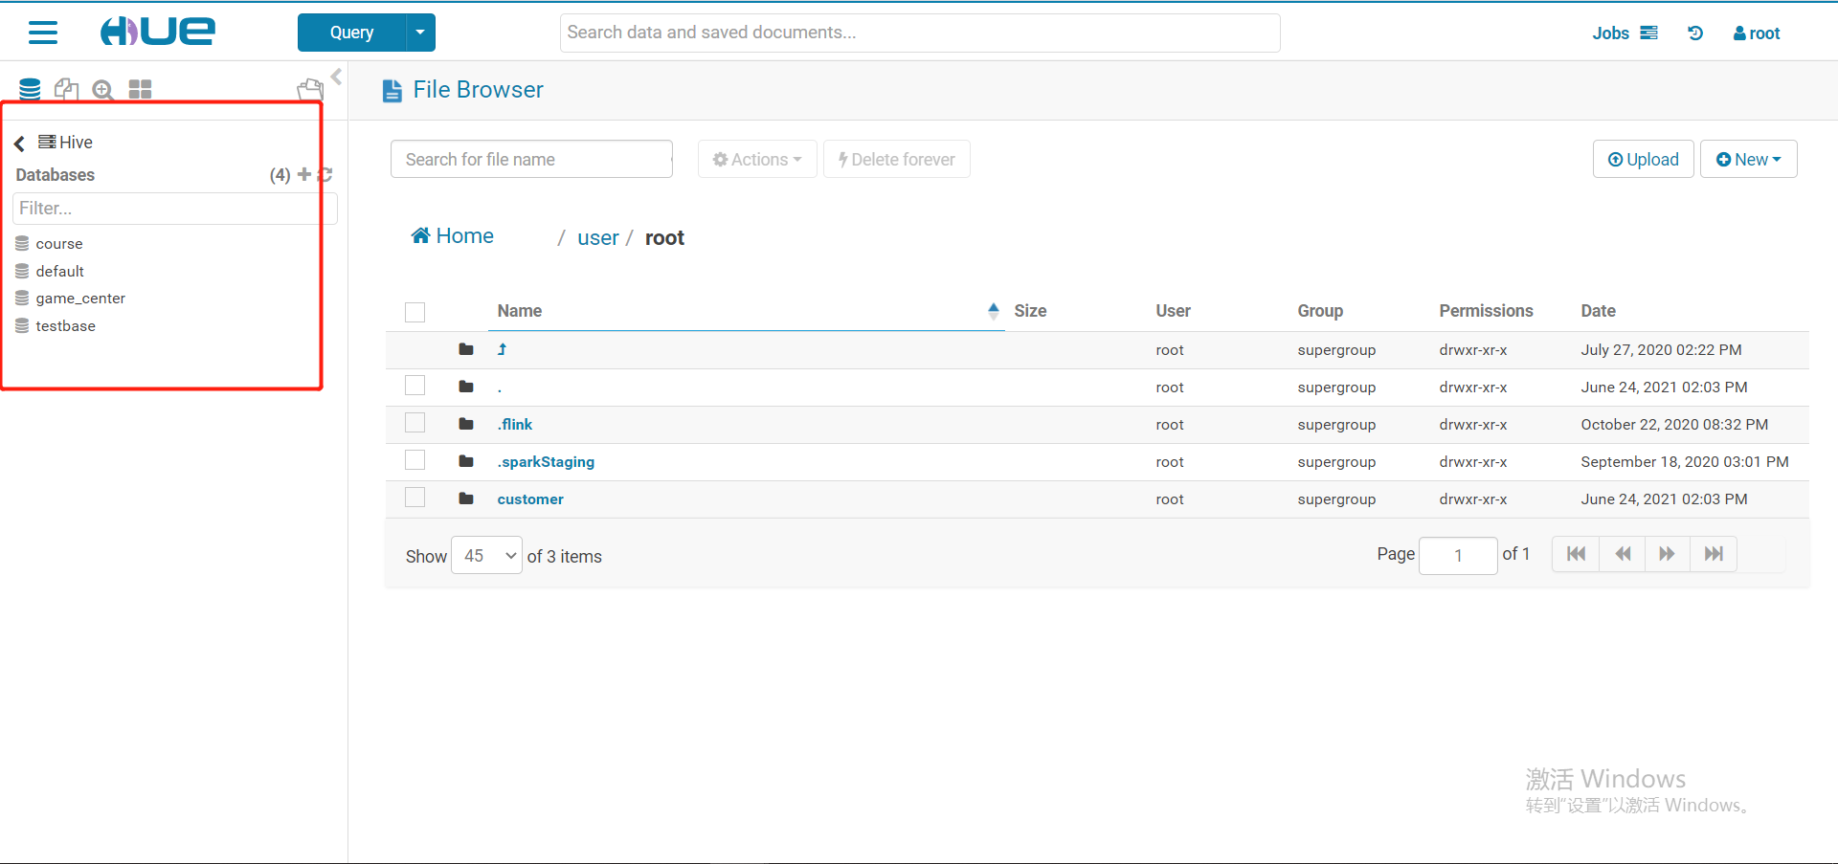
Task: Sort files by Size column
Action: point(1030,311)
